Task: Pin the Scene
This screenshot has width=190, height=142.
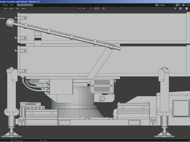Action: tap(174, 5)
